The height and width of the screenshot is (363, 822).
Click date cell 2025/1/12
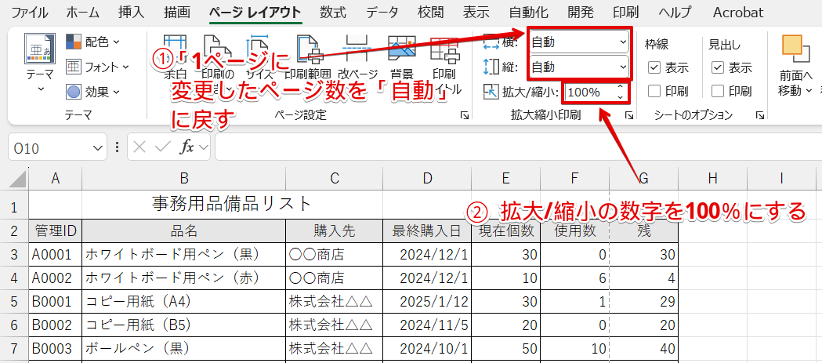[427, 301]
